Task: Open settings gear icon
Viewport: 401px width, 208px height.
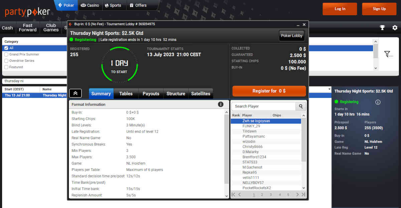Action: (x=395, y=28)
